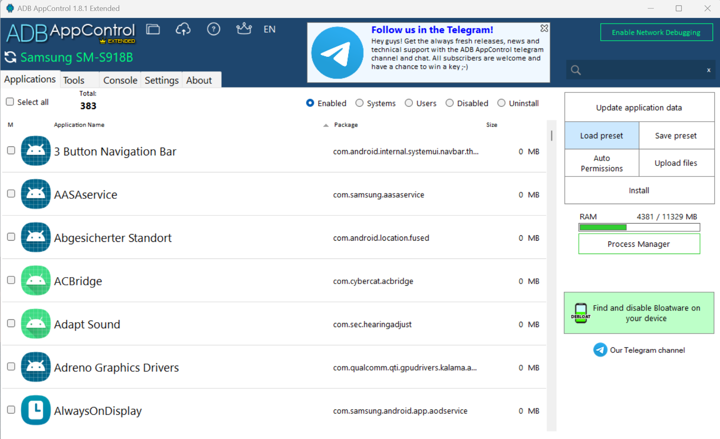
Task: Select the Enabled radio filter
Action: [310, 103]
